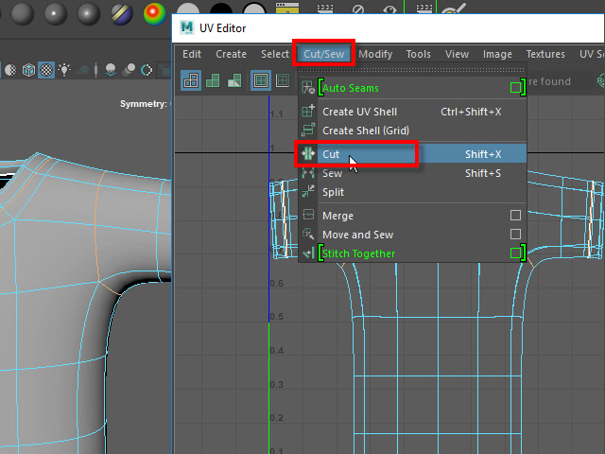
Task: Select the Cut menu entry
Action: (331, 154)
